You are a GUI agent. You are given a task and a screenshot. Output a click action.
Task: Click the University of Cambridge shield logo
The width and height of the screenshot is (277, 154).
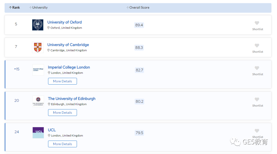point(38,47)
